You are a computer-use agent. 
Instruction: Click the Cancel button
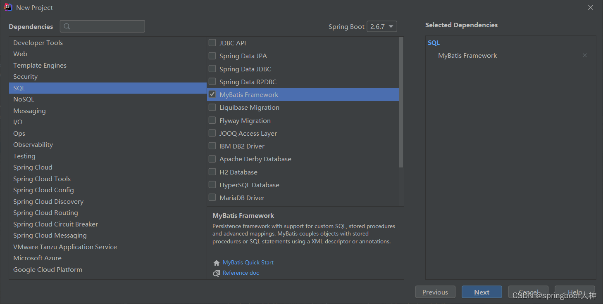pos(528,292)
